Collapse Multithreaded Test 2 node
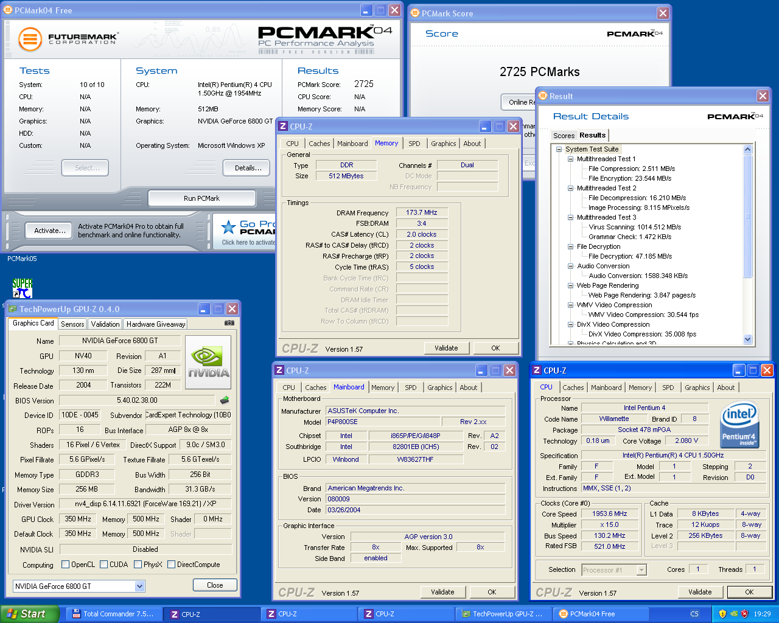Viewport: 779px width, 623px height. click(570, 188)
